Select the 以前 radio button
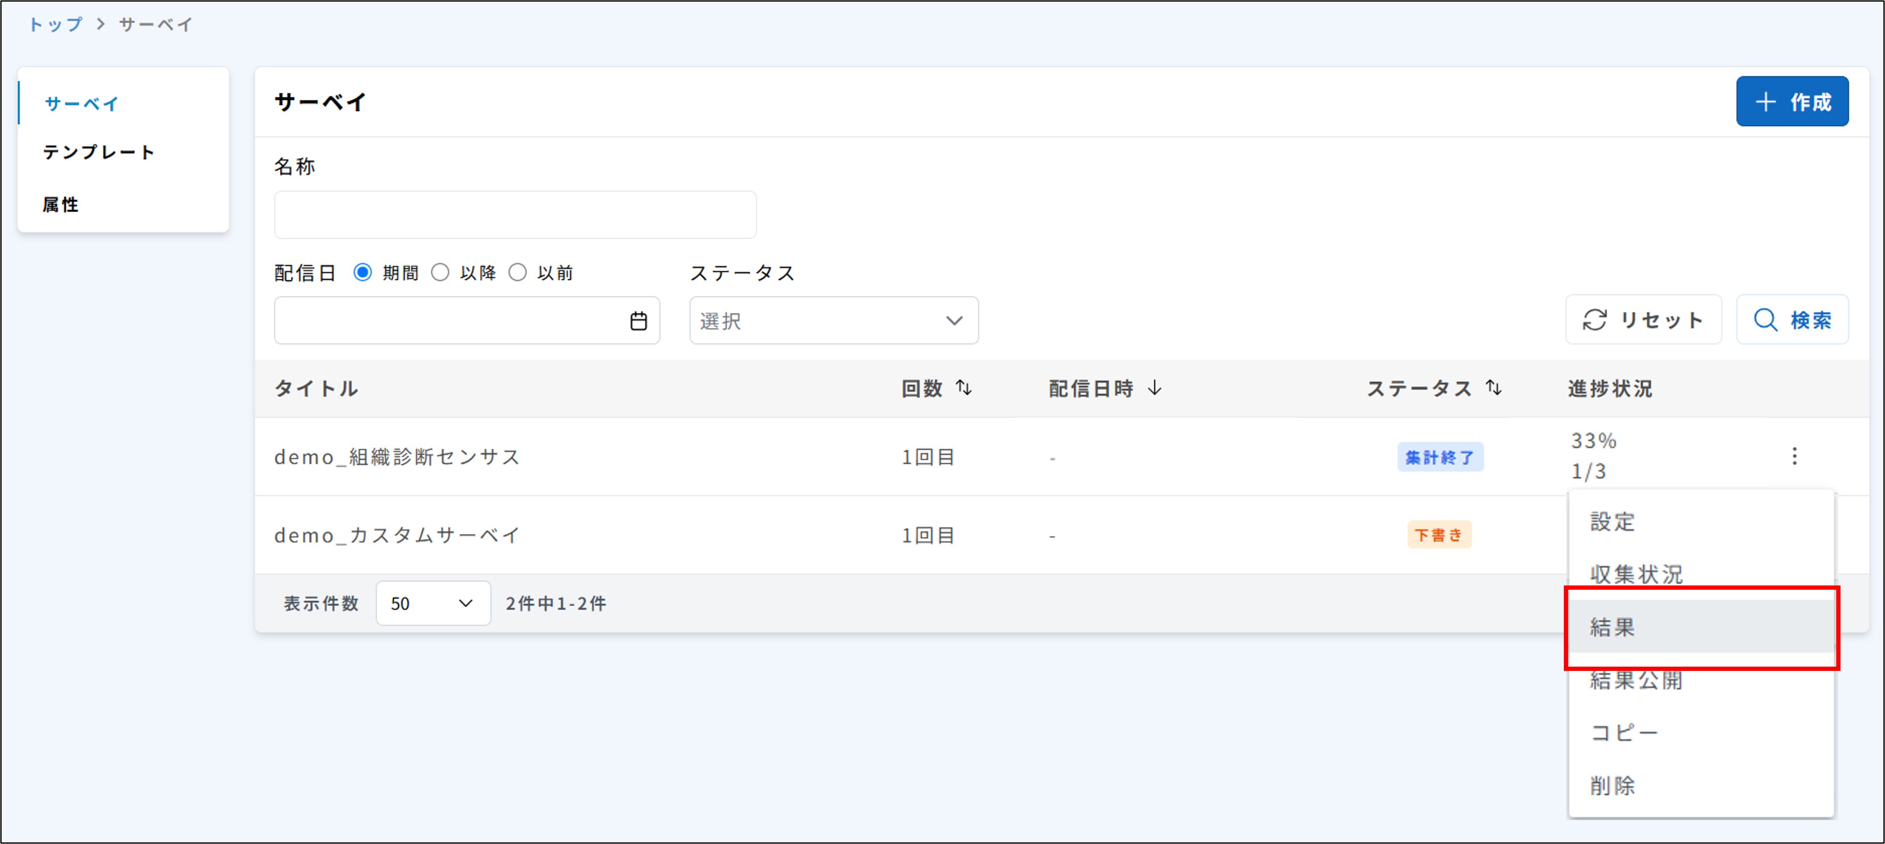The width and height of the screenshot is (1885, 844). tap(518, 272)
